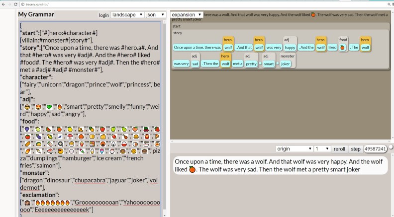Click the orange emoji node under food
394x217 pixels.
pyautogui.click(x=343, y=48)
